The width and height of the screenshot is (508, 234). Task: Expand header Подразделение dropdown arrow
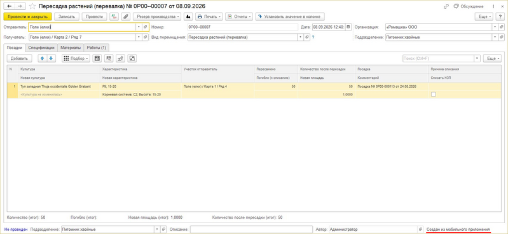(x=495, y=38)
